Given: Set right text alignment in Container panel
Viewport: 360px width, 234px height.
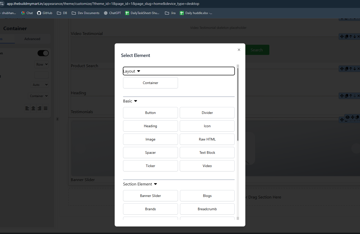Looking at the screenshot, I should (x=39, y=108).
